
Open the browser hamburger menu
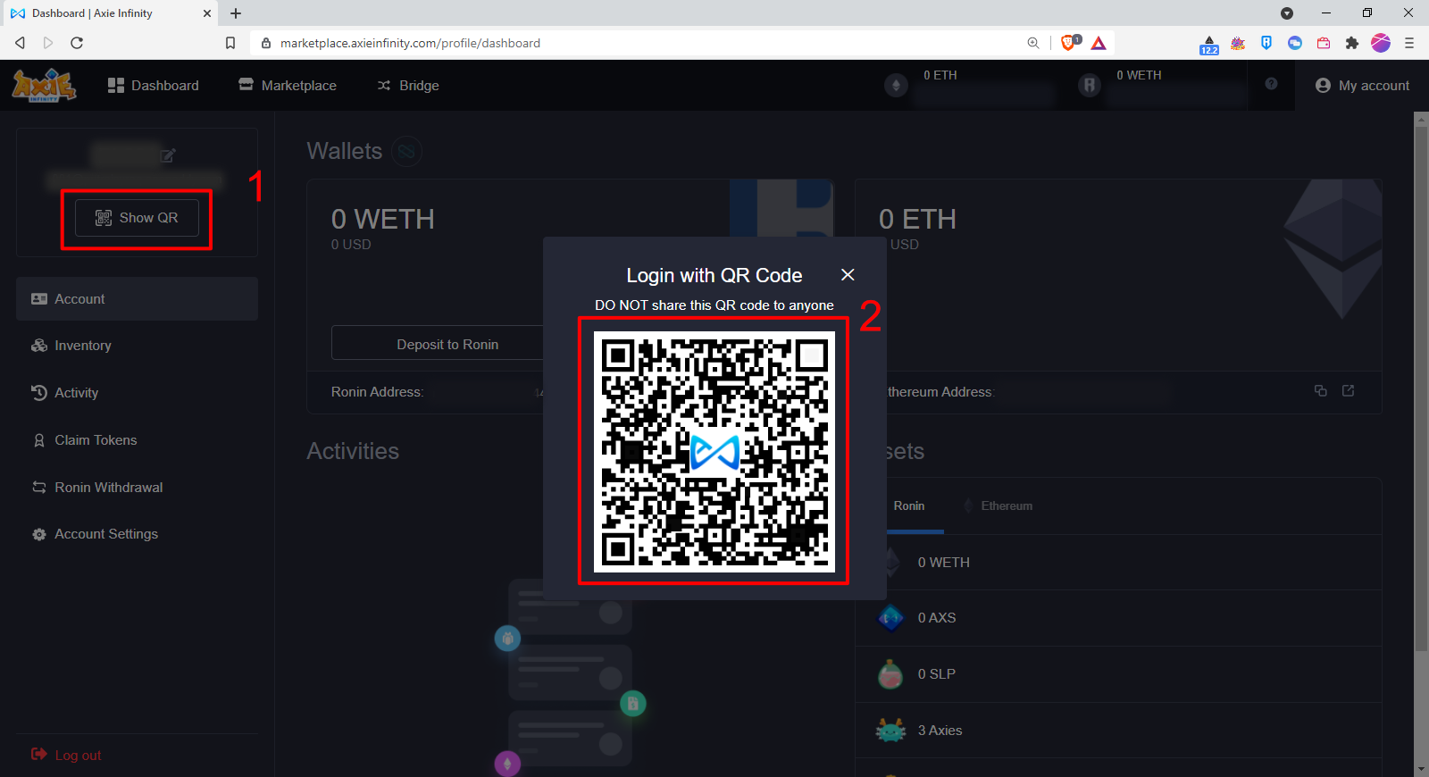pos(1409,43)
